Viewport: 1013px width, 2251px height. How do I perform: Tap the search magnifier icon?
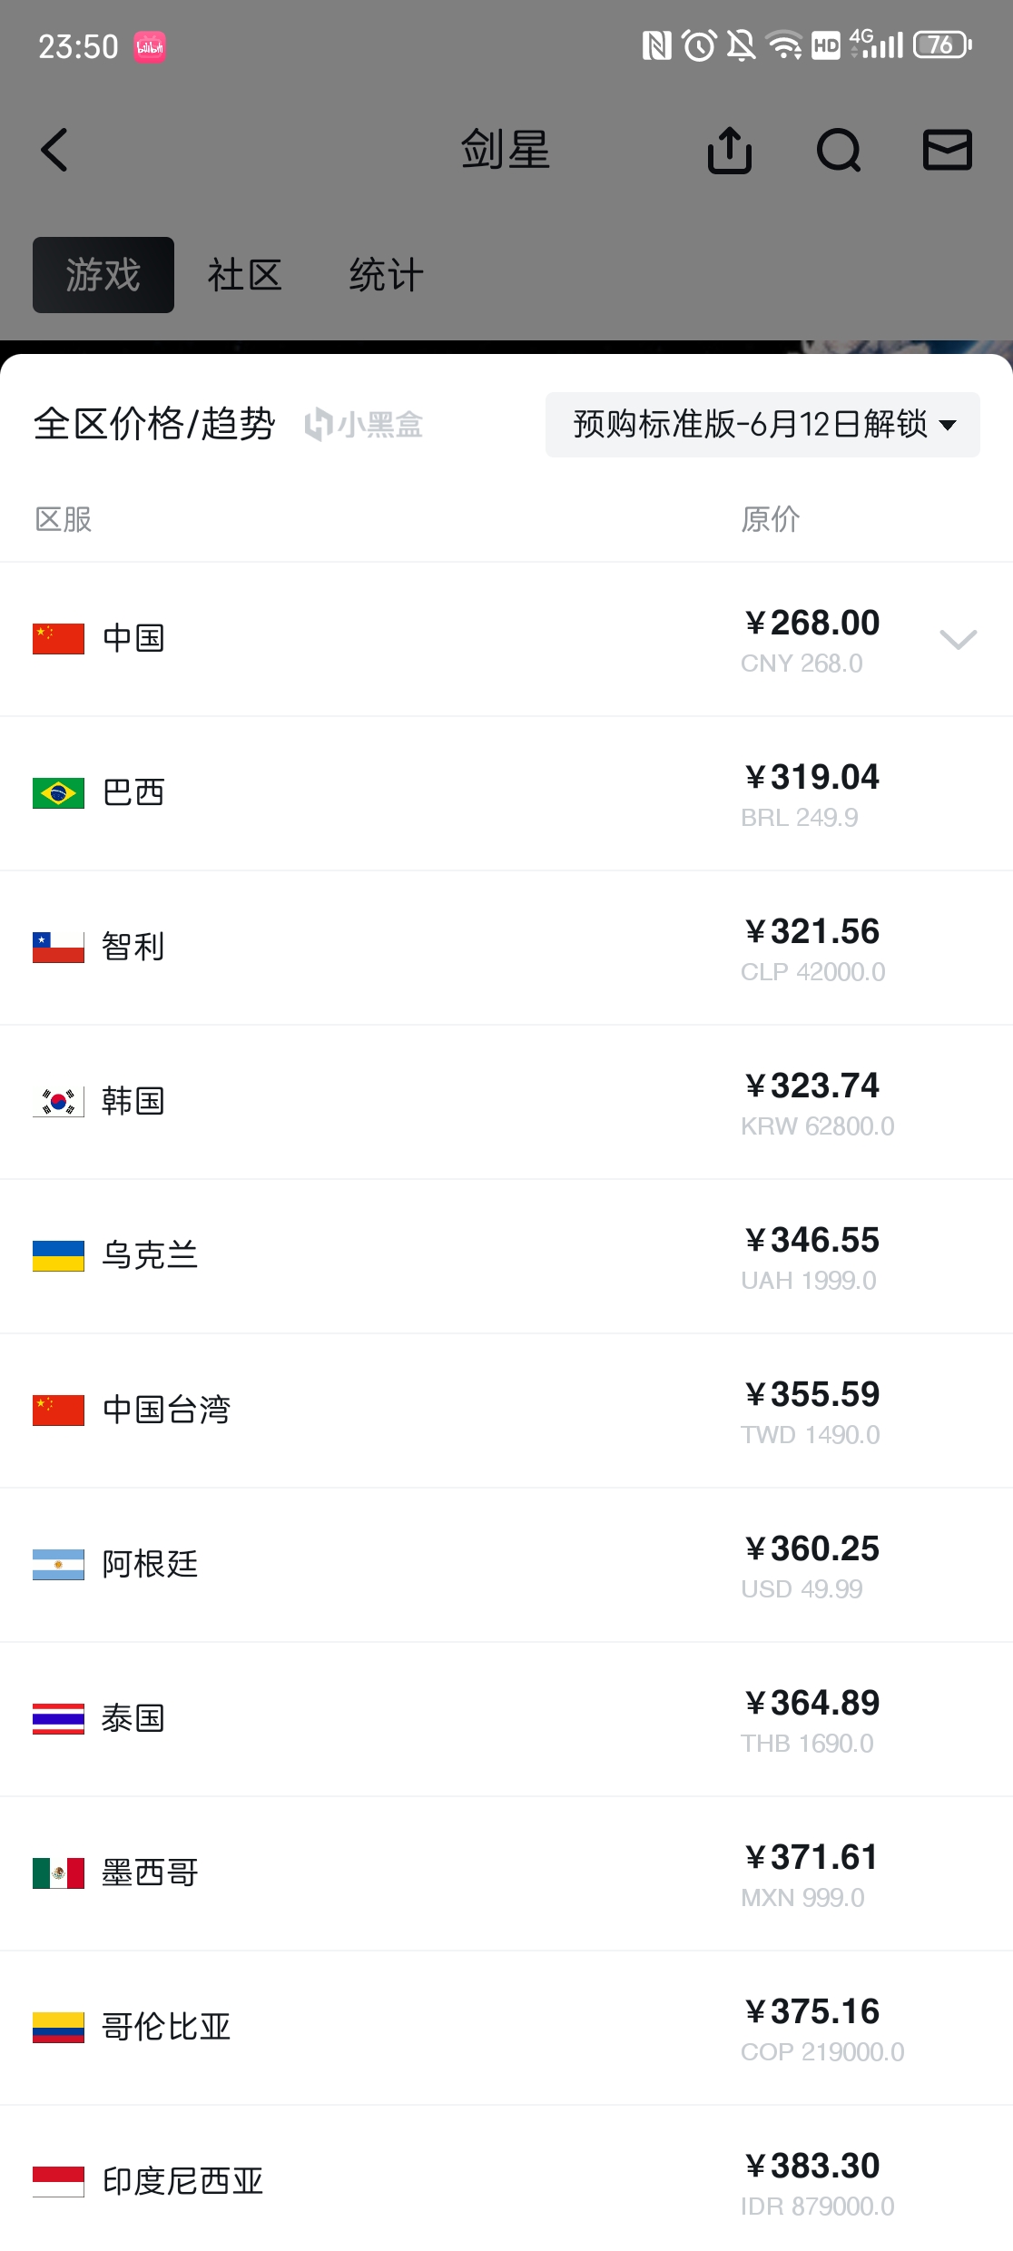(x=839, y=150)
